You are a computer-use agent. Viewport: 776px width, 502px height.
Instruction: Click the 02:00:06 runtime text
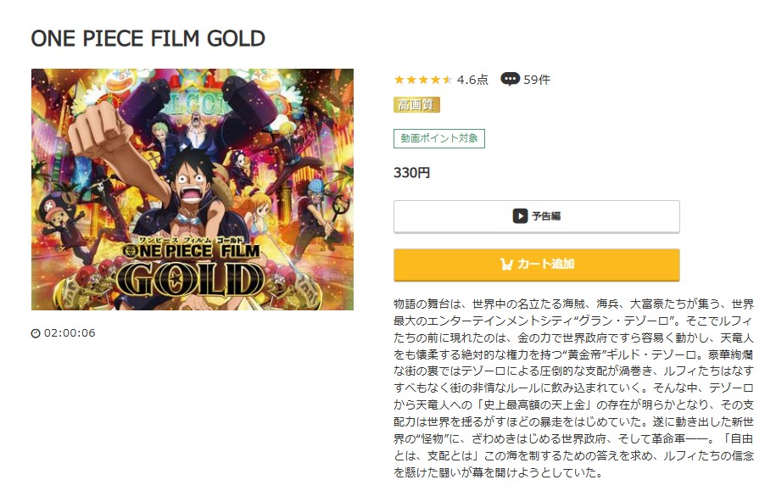click(x=72, y=334)
